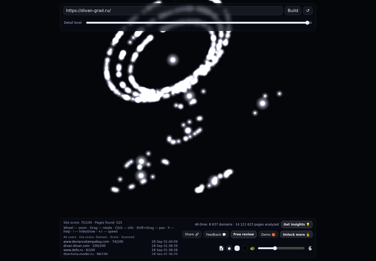Click the animation speed slider

pos(281,248)
